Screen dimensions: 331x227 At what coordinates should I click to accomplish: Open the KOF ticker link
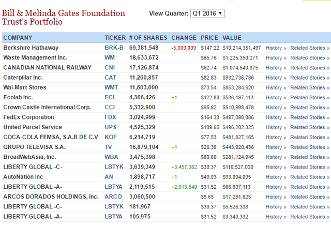[110, 137]
